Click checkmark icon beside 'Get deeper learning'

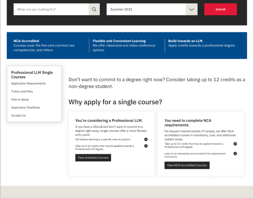pos(146,139)
